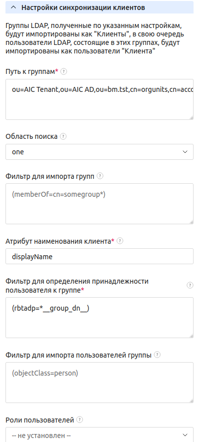Screen dimensions: 201x442
Task: Click into the Путь к группам text area
Action: pyautogui.click(x=100, y=99)
